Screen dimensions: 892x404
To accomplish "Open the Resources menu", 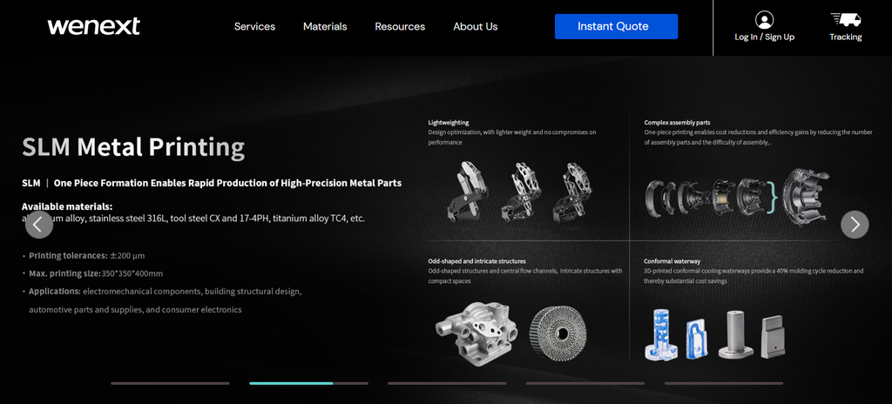I will [x=400, y=26].
